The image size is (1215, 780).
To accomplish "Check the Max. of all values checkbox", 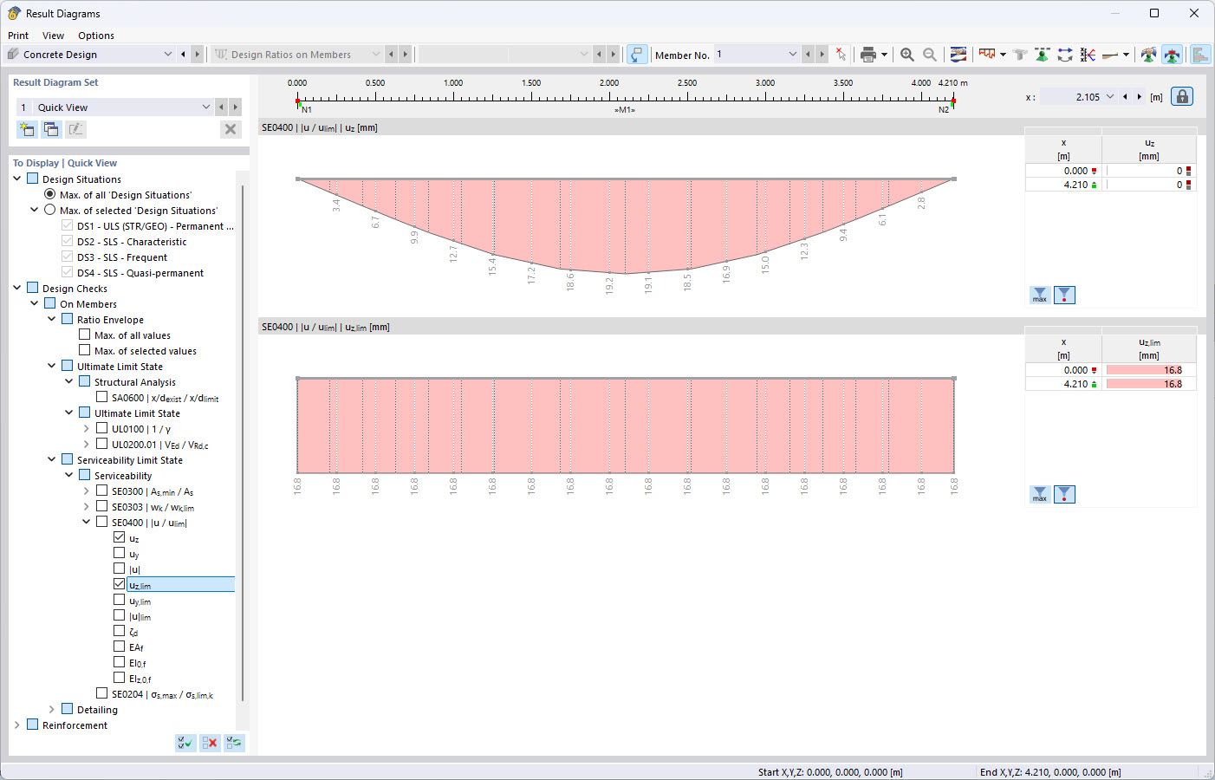I will pyautogui.click(x=85, y=335).
